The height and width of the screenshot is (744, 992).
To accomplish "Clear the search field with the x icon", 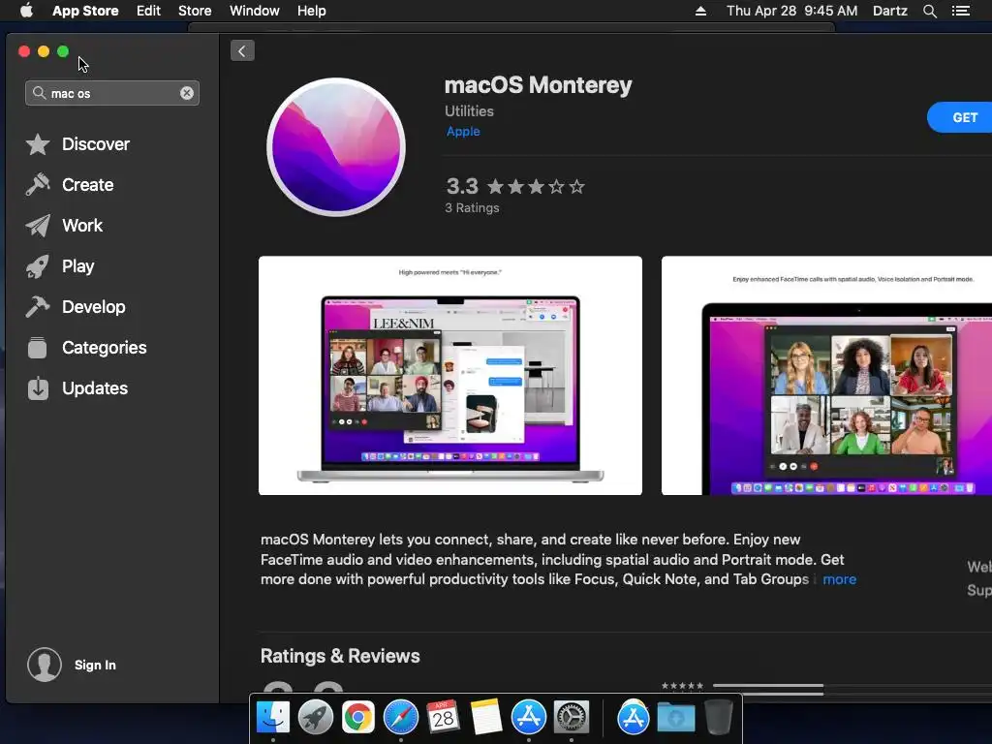I will point(187,93).
